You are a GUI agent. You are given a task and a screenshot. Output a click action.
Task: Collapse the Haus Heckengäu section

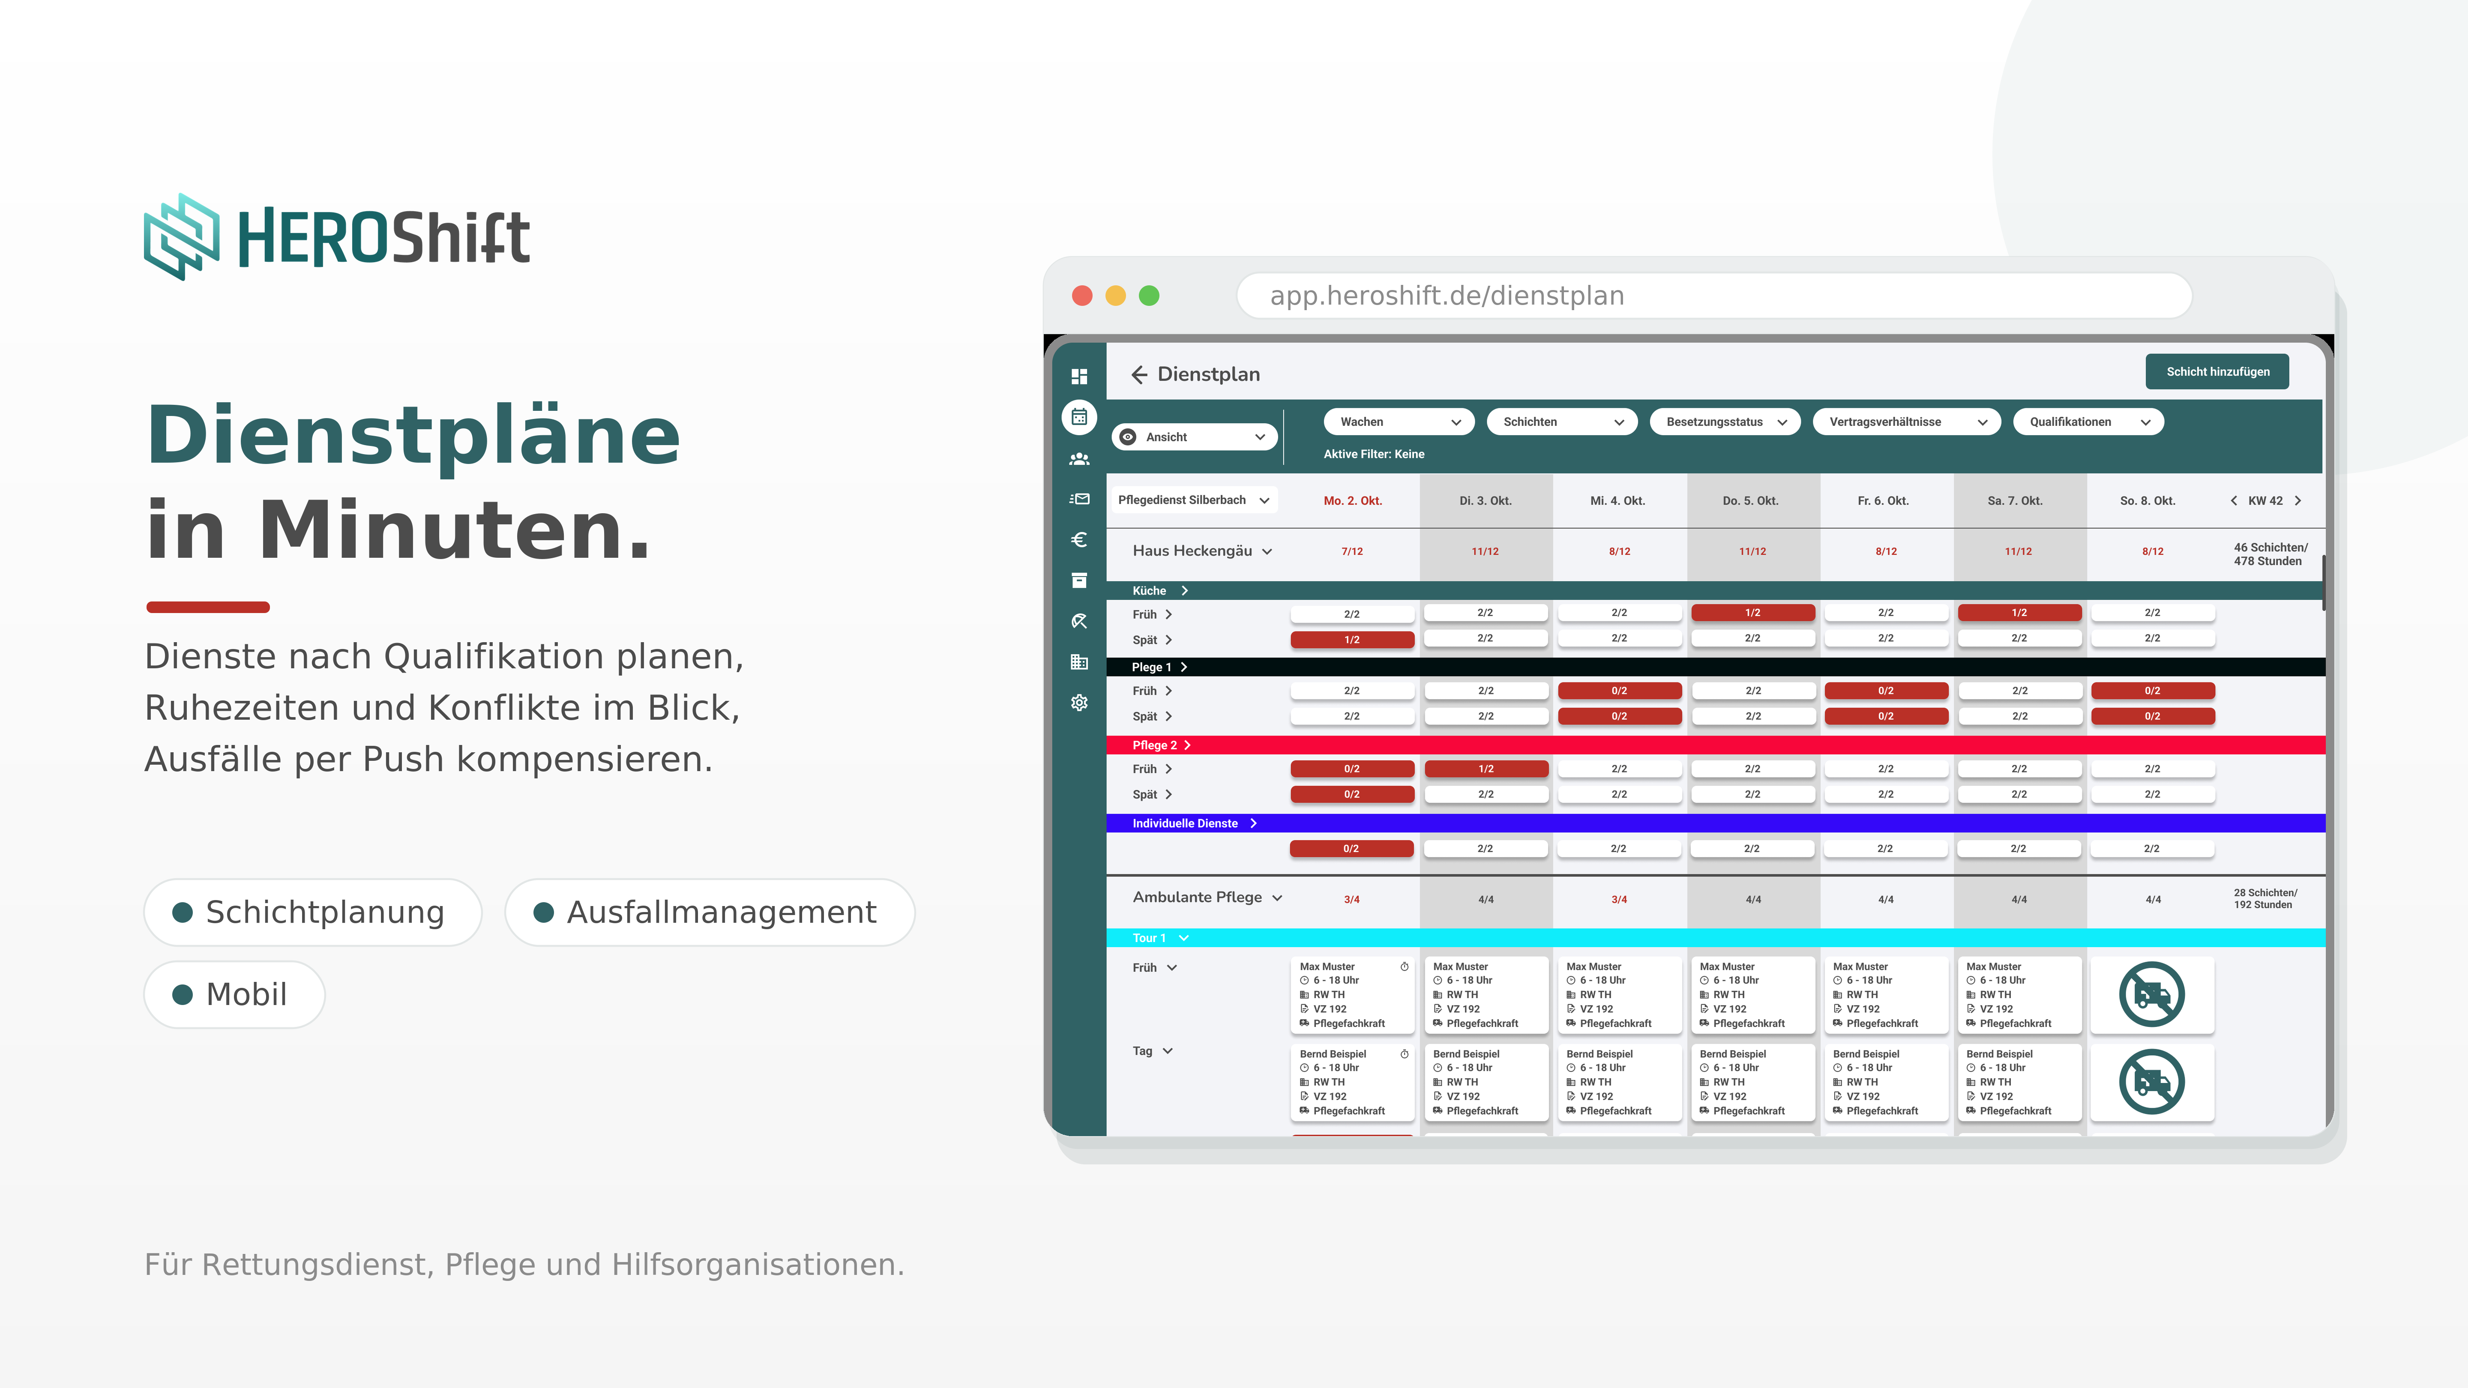(1267, 552)
